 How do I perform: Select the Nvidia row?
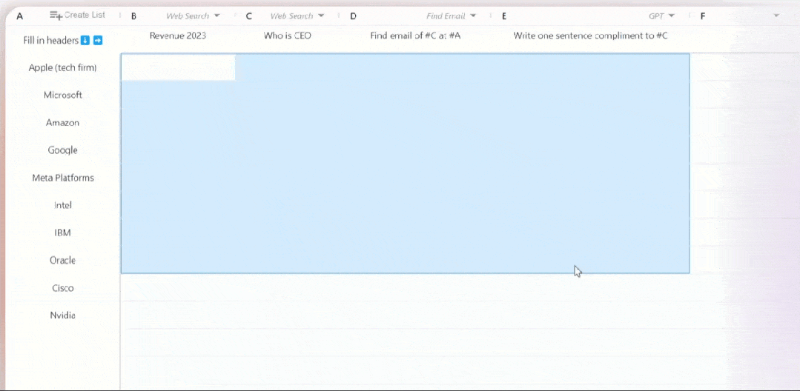63,315
